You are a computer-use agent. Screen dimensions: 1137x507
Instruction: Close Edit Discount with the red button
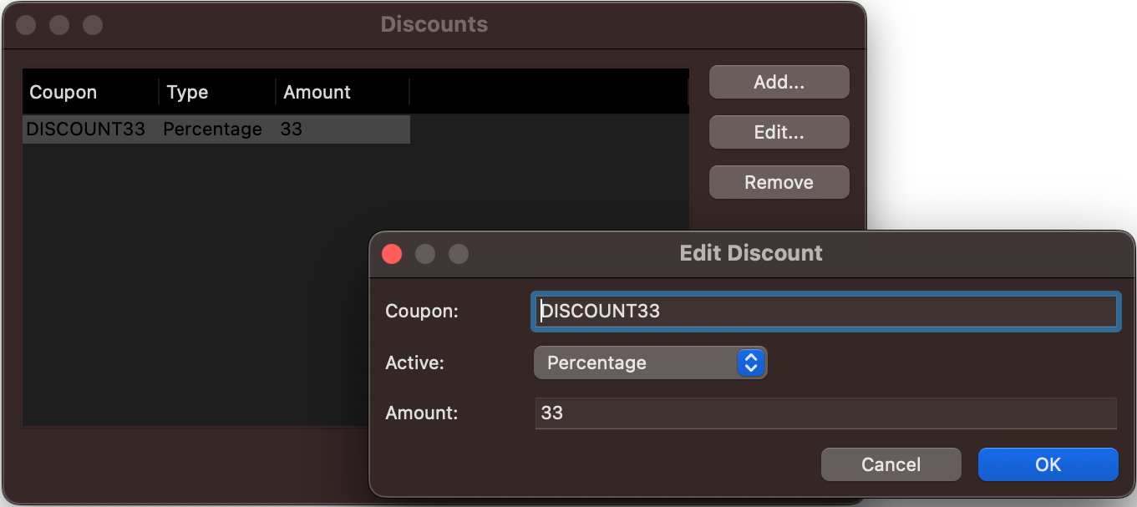pyautogui.click(x=392, y=253)
